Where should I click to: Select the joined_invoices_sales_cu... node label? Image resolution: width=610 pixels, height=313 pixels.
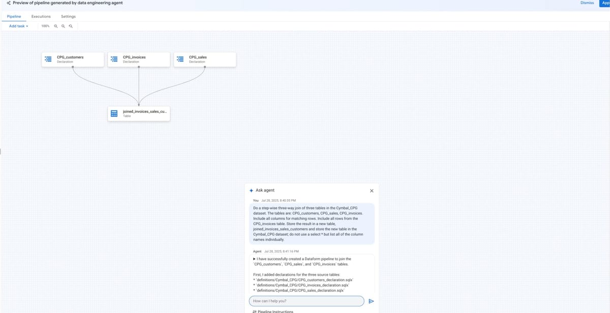click(144, 111)
